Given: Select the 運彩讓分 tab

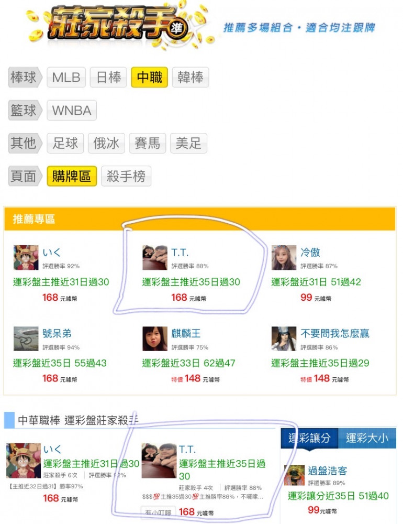Looking at the screenshot, I should coord(309,438).
